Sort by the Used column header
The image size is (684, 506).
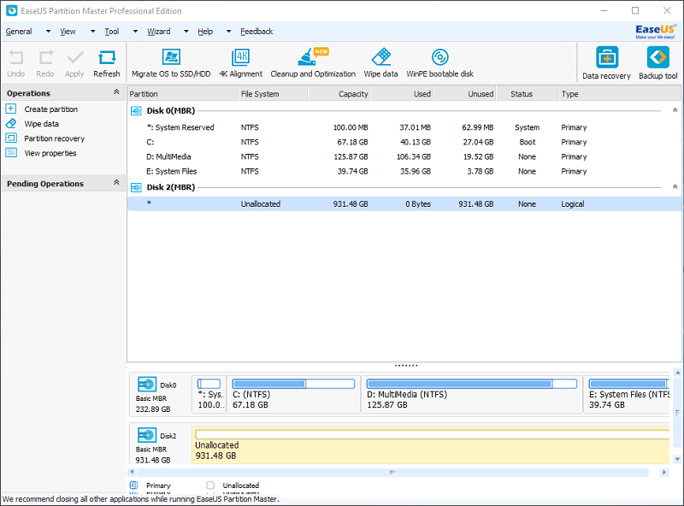[402, 94]
